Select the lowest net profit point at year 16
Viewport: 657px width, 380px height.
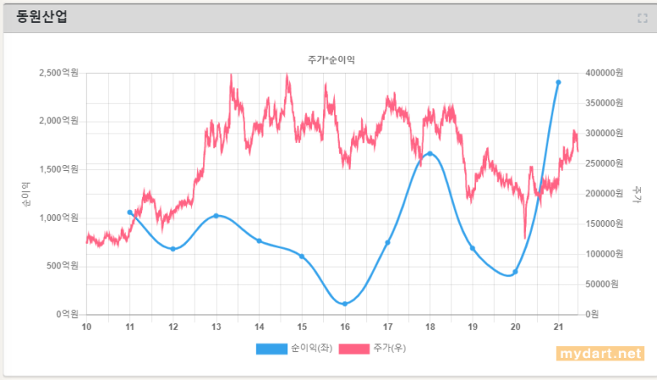[x=345, y=303]
